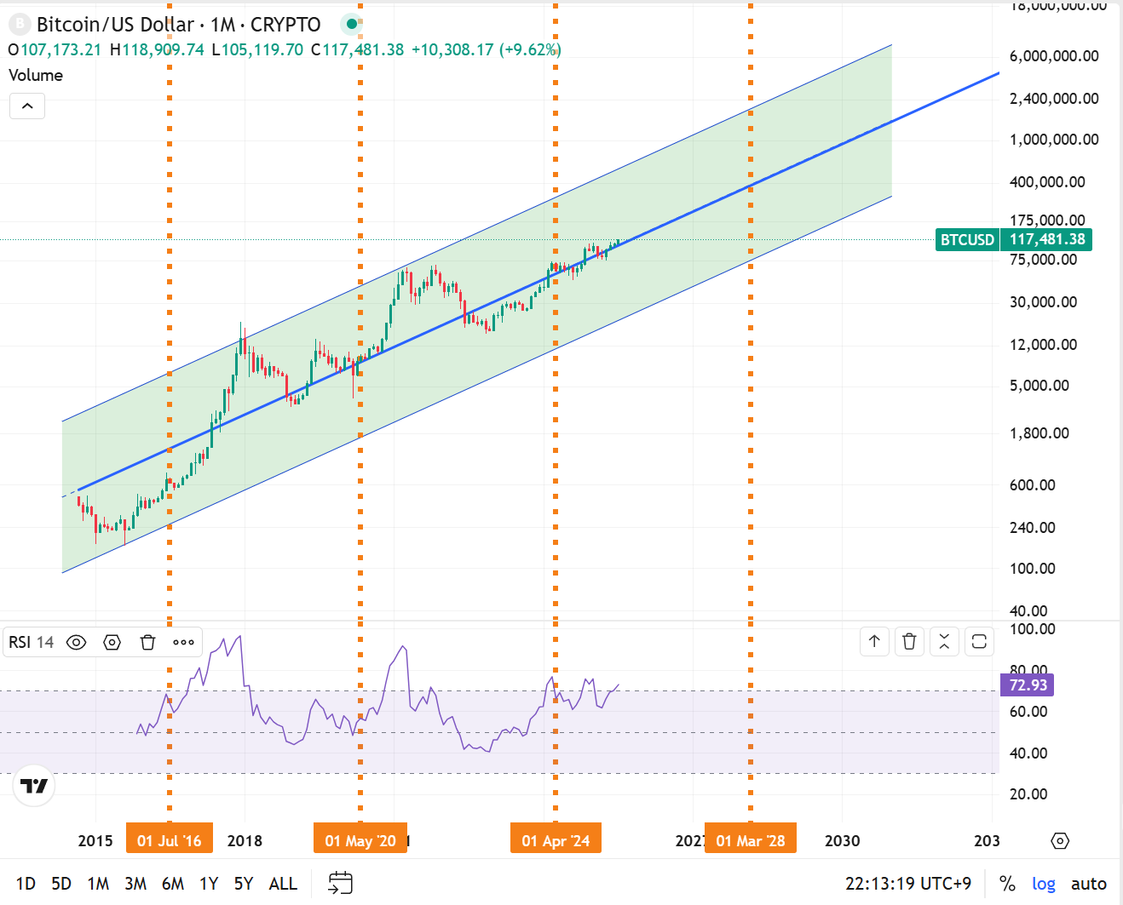Select the 6M time range
Viewport: 1123px width, 905px height.
[x=173, y=884]
